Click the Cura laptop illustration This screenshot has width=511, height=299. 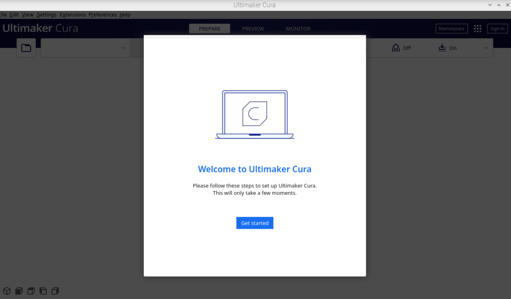255,115
